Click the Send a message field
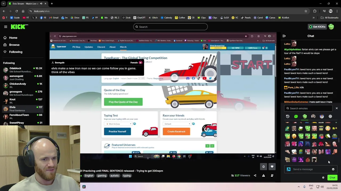This screenshot has width=341, height=191. [311, 169]
